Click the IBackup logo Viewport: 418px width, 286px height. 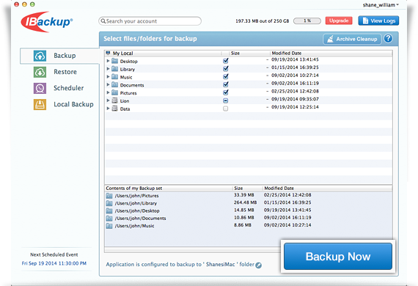pyautogui.click(x=47, y=22)
